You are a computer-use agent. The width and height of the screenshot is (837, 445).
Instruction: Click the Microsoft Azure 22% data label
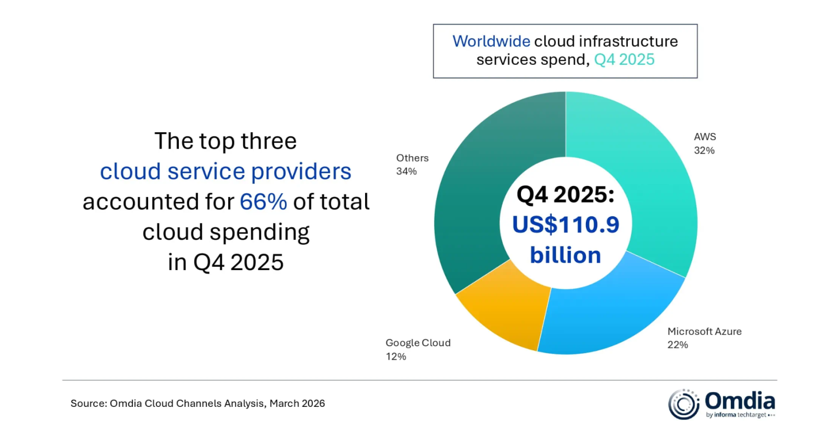coord(704,338)
